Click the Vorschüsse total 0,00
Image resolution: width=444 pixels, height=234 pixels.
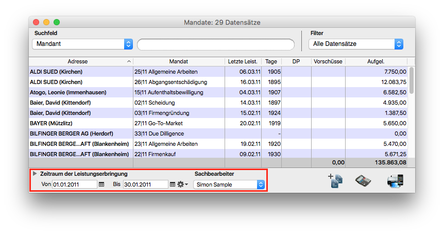click(338, 162)
